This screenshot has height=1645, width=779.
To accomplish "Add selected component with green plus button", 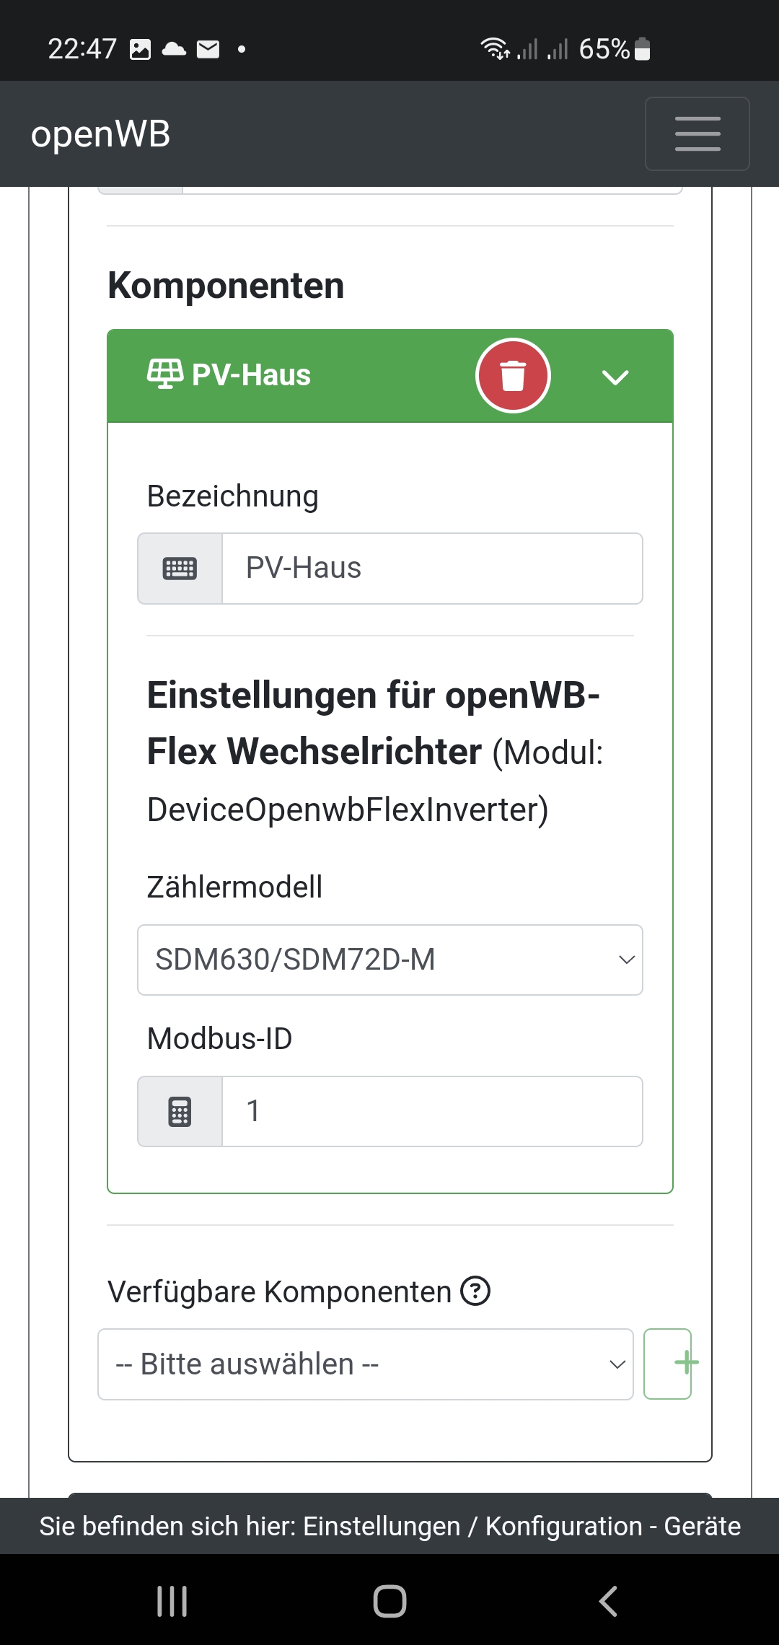I will 668,1364.
